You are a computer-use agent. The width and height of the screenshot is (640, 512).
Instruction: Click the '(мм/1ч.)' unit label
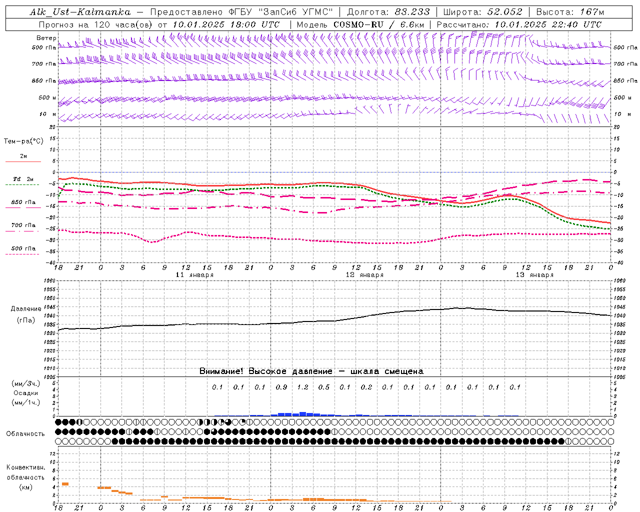[26, 403]
